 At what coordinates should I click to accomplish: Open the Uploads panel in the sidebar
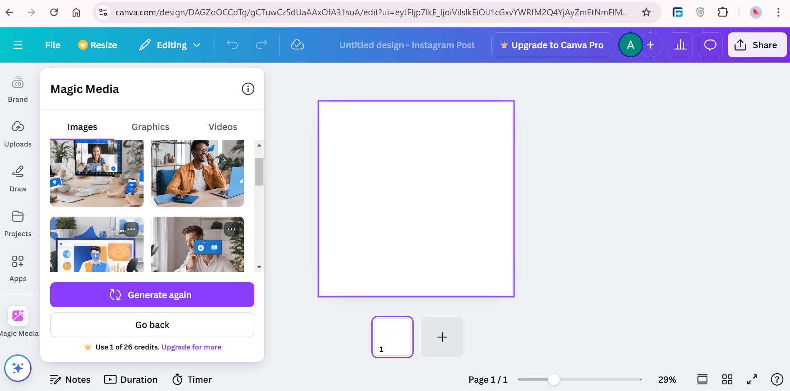pos(17,133)
